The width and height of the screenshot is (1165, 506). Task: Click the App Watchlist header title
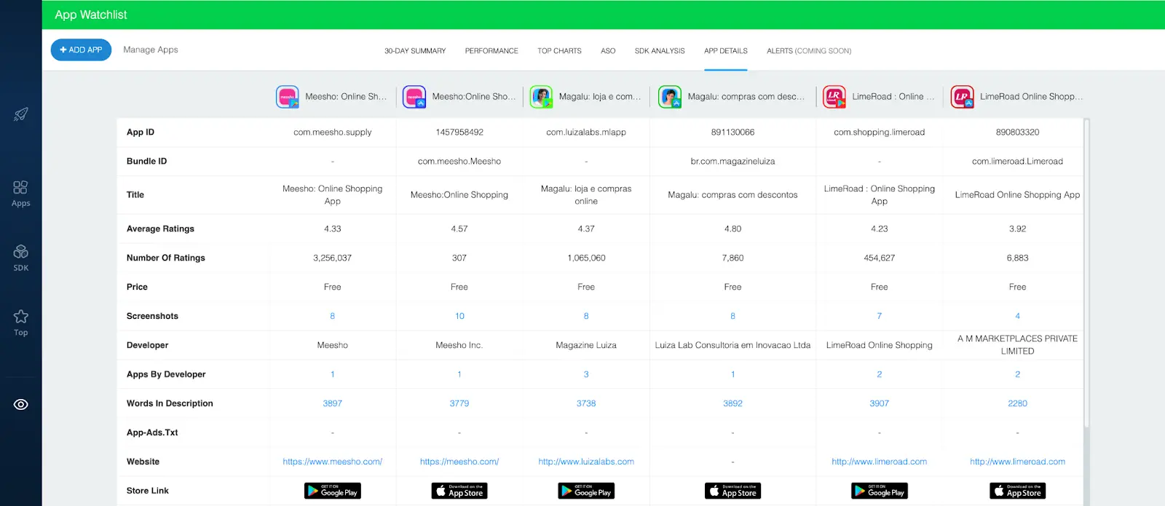pos(91,15)
